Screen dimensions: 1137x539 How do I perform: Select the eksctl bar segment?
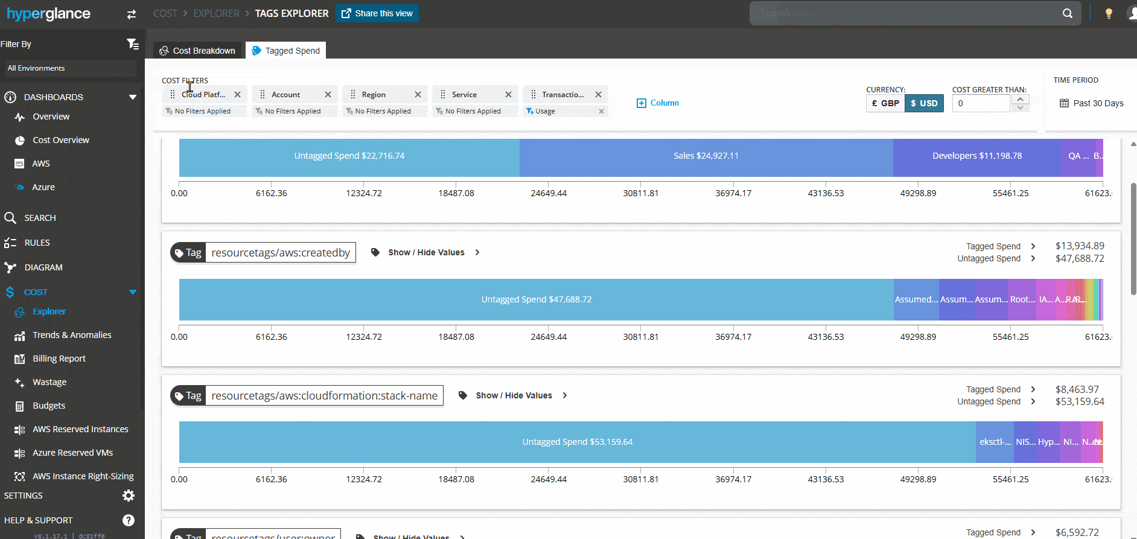tap(995, 442)
